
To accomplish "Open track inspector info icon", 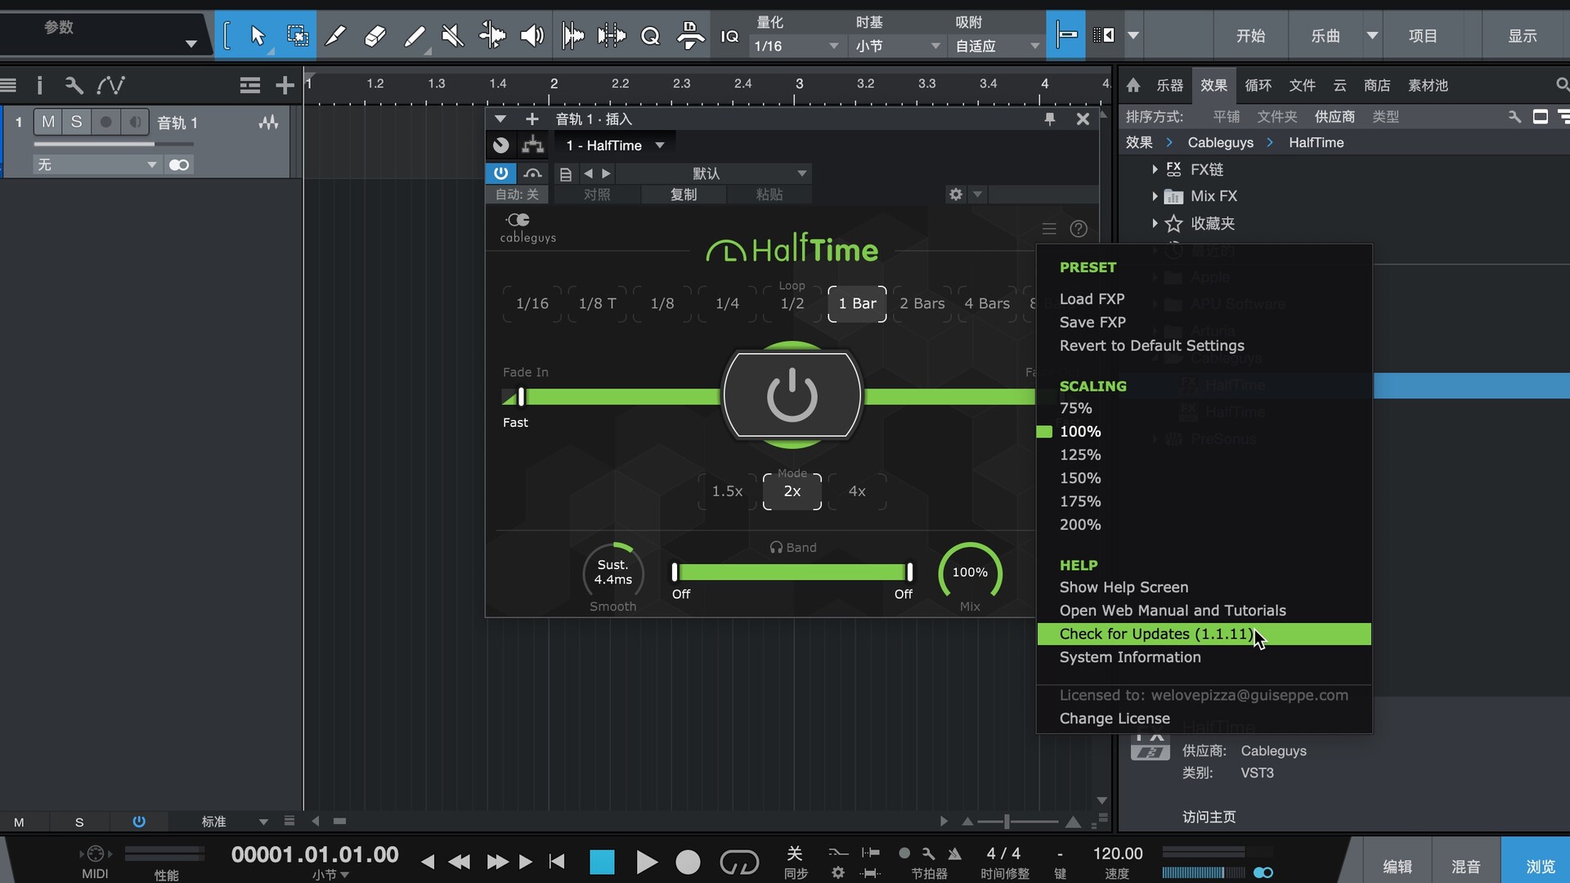I will [x=39, y=85].
